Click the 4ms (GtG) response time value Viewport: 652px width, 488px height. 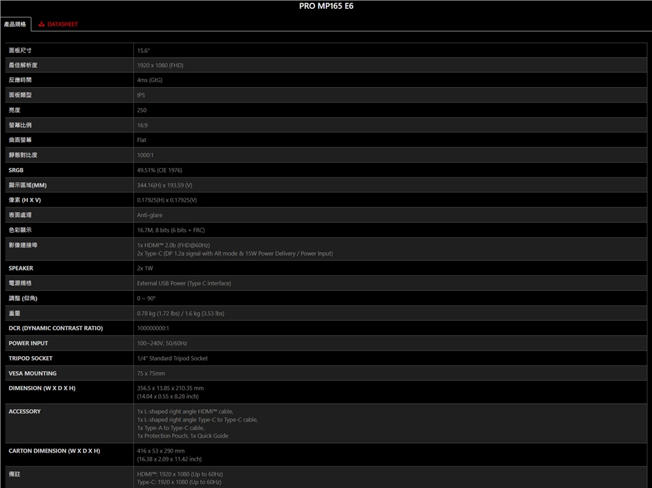tap(149, 80)
